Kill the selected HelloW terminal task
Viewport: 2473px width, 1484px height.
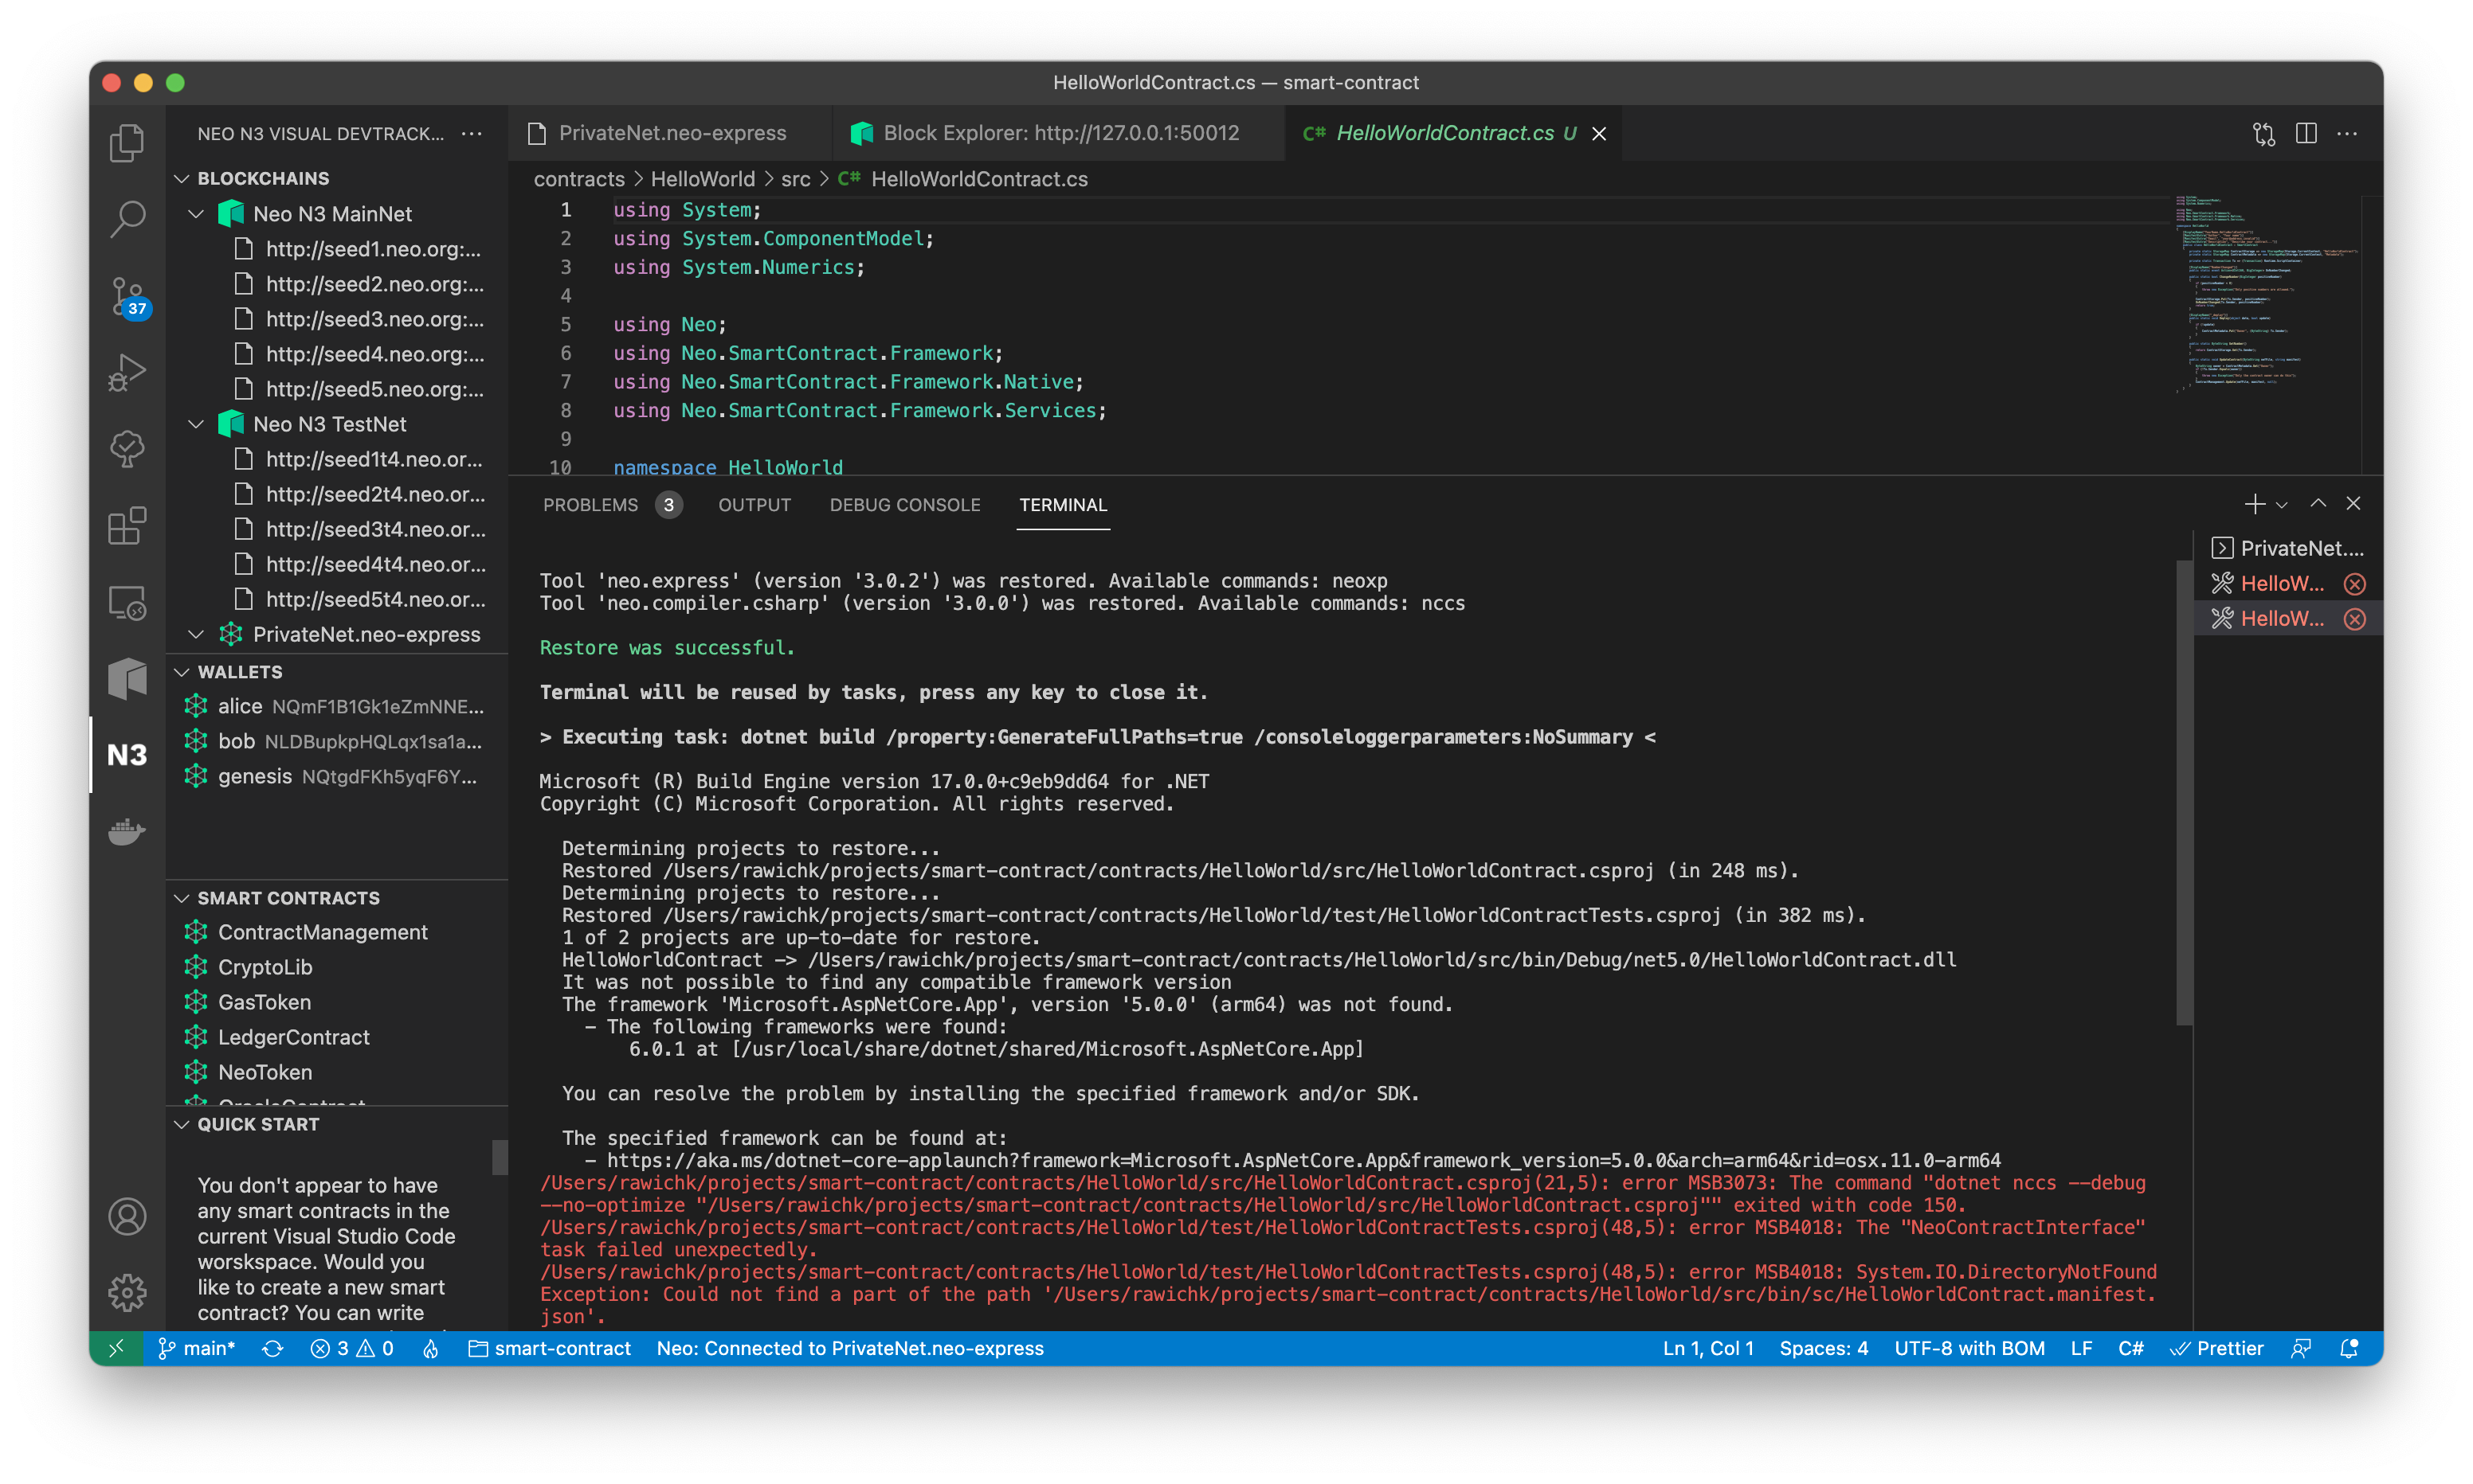pyautogui.click(x=2356, y=618)
